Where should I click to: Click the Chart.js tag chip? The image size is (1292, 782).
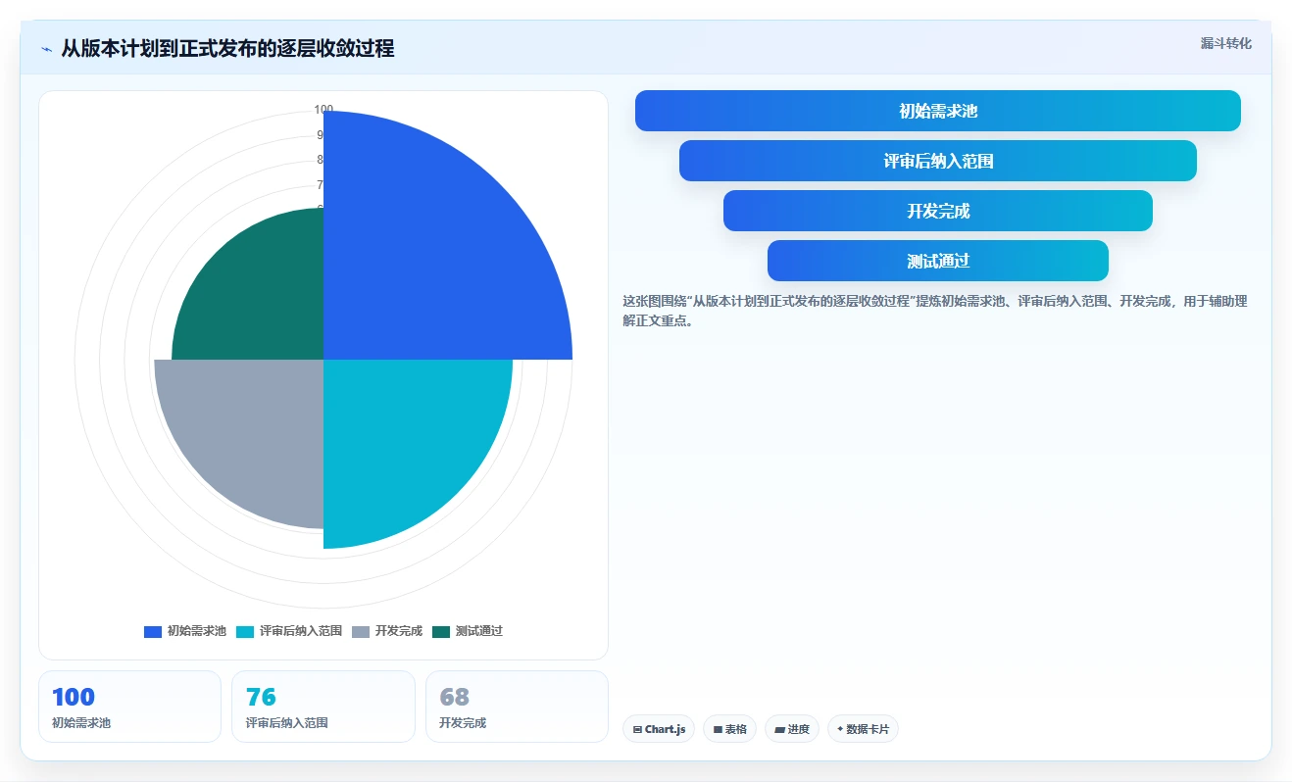[659, 729]
